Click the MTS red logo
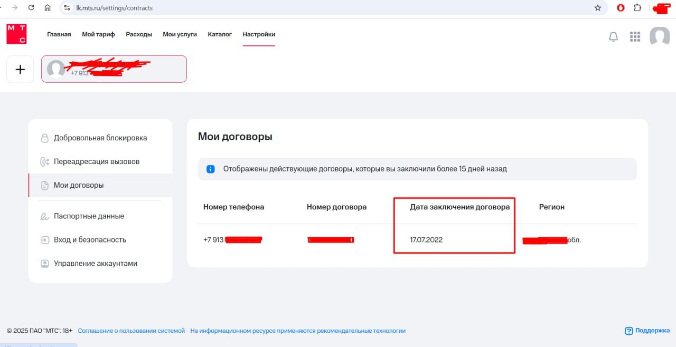Screen dimensions: 676x347 tap(16, 34)
